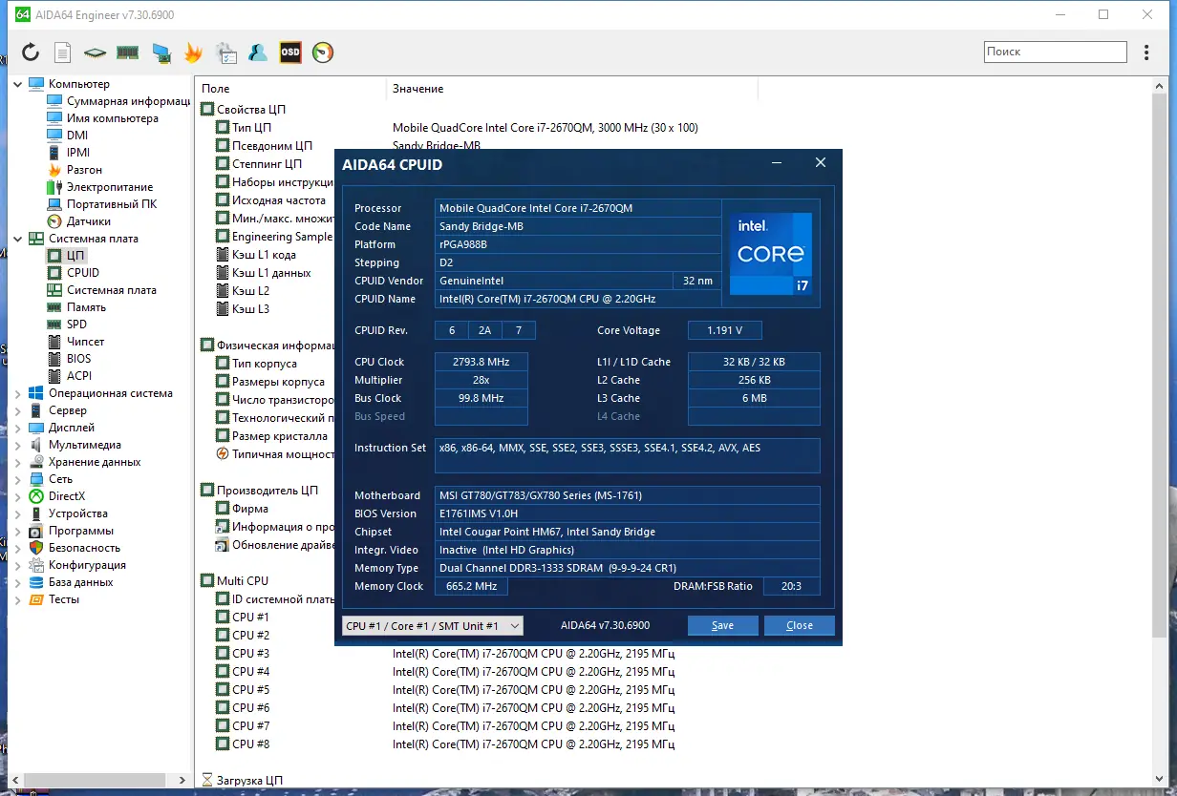
Task: Open the Report page icon in toolbar
Action: pos(62,52)
